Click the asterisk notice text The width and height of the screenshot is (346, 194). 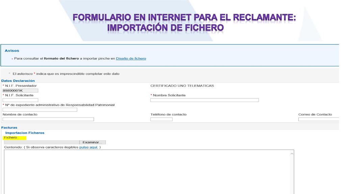(x=66, y=74)
